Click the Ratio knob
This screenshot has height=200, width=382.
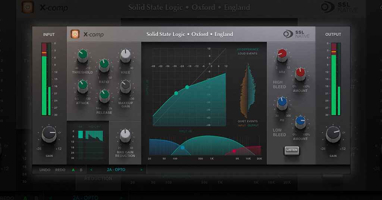pos(104,65)
